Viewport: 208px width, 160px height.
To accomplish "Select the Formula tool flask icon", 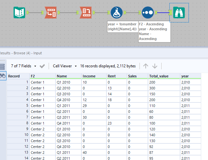I will (116, 13).
